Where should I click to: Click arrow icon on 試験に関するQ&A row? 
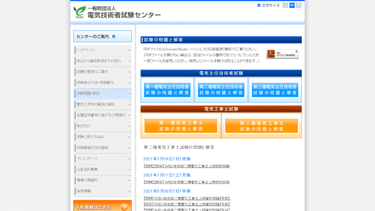click(x=129, y=137)
